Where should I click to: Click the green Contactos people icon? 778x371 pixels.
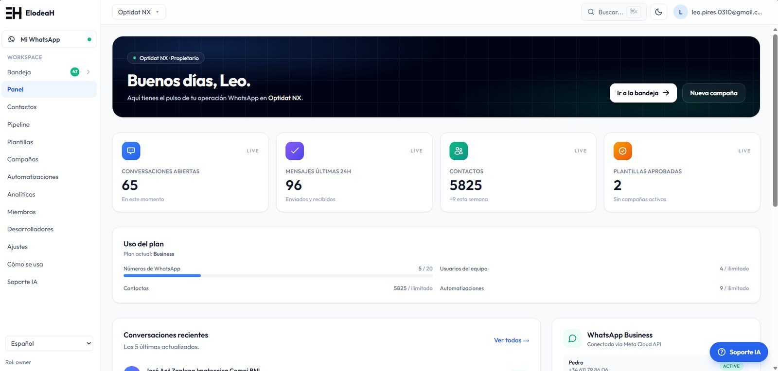[x=459, y=151]
